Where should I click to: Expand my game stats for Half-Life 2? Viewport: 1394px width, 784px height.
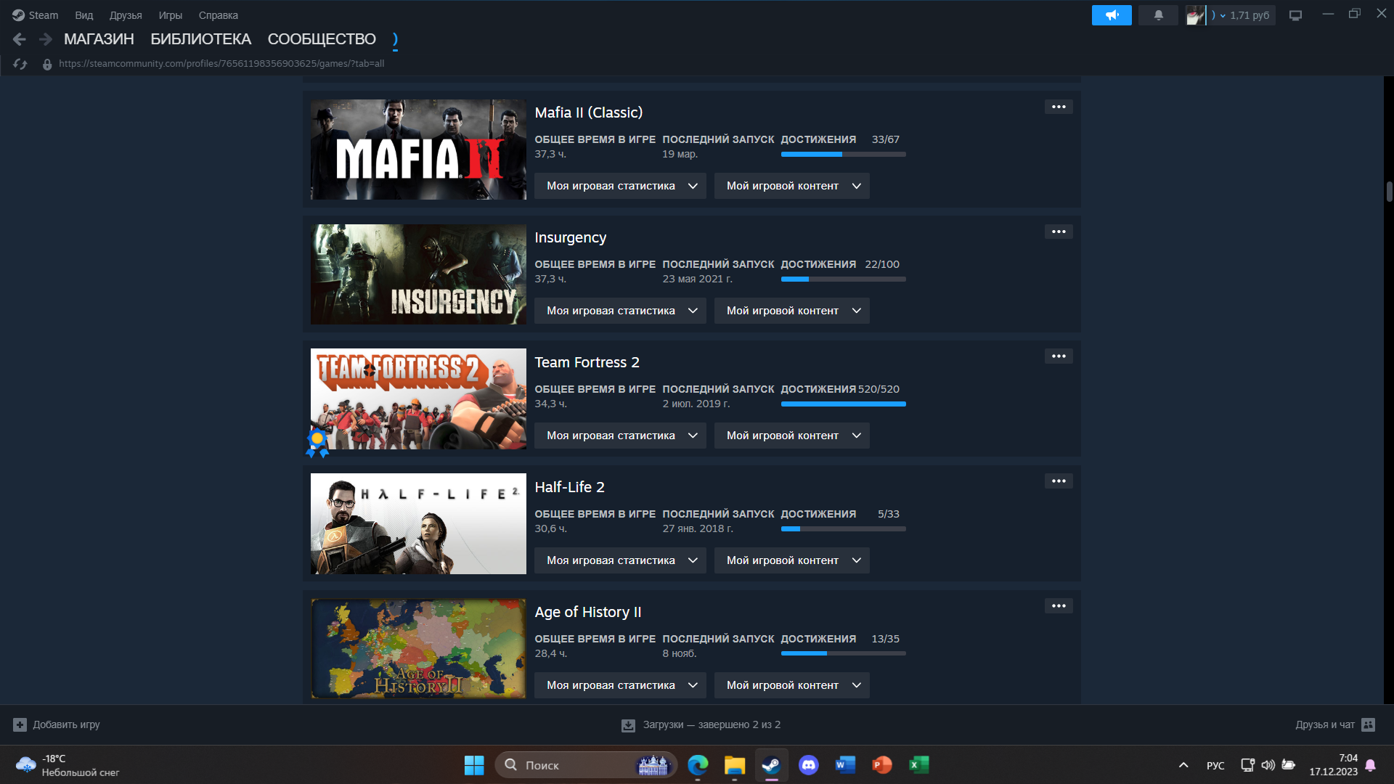620,560
